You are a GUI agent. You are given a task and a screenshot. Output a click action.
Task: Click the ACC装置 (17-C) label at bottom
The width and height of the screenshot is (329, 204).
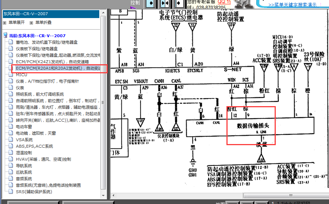[x=293, y=166]
